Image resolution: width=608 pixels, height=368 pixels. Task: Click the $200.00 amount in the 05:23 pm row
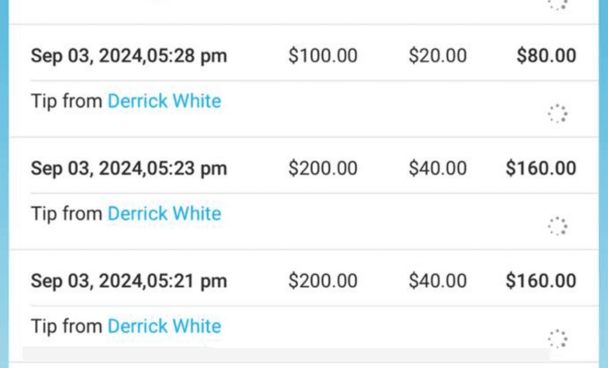(x=323, y=169)
